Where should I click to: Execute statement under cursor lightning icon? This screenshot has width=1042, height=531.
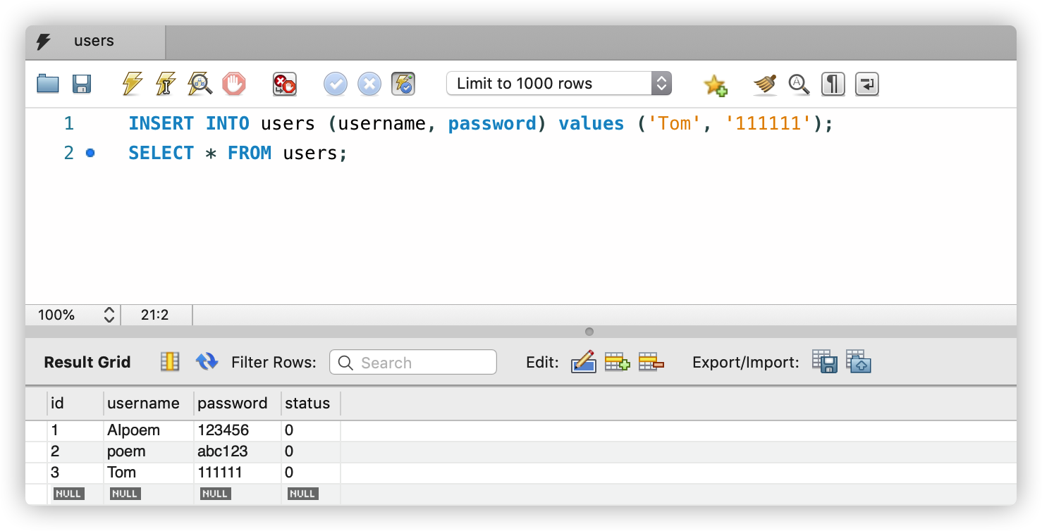166,84
